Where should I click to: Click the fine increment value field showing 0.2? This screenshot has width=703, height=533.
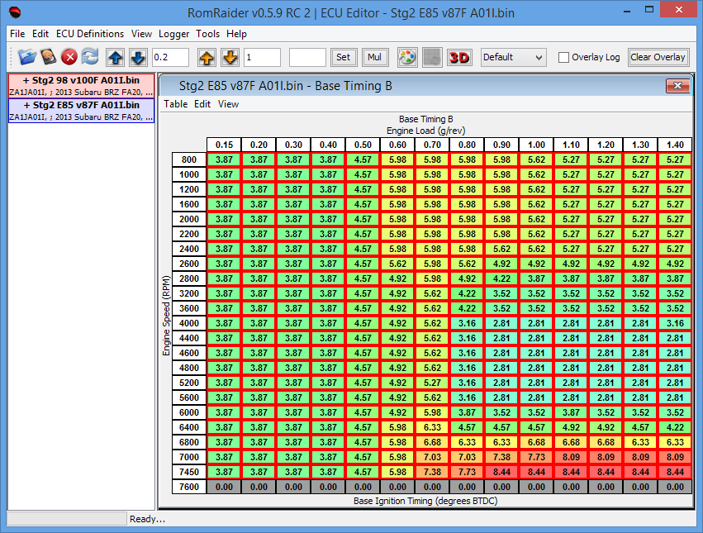[170, 57]
